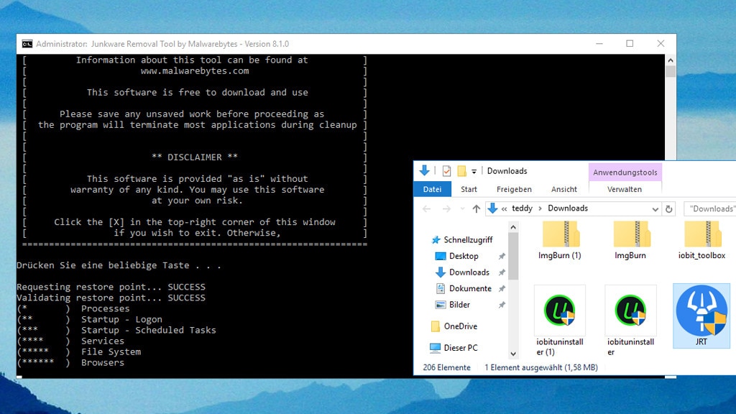The width and height of the screenshot is (736, 414).
Task: Click the Back navigation arrow in Explorer
Action: pyautogui.click(x=427, y=209)
